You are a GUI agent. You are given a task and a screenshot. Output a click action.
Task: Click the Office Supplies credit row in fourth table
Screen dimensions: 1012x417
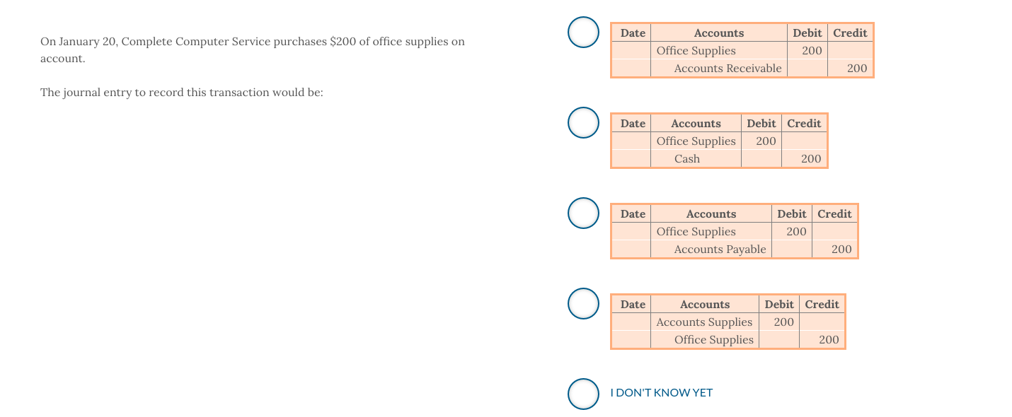pyautogui.click(x=714, y=339)
